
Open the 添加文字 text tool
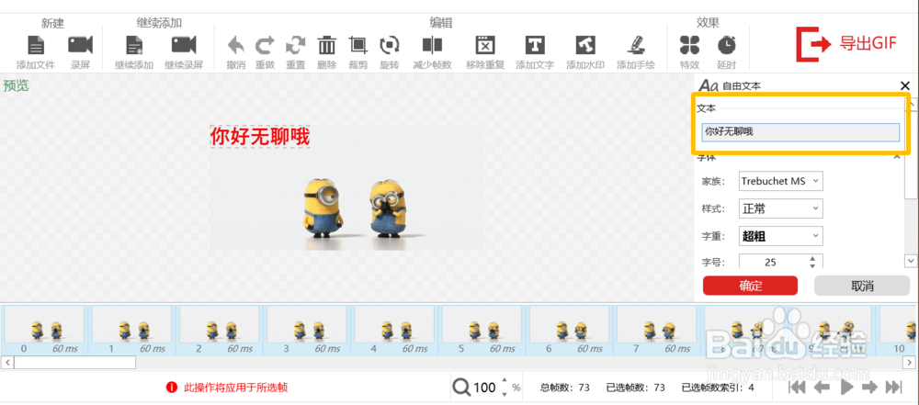point(535,45)
